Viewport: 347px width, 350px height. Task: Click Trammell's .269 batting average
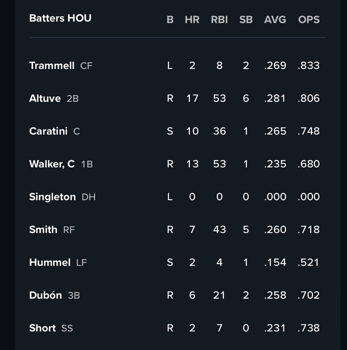275,66
